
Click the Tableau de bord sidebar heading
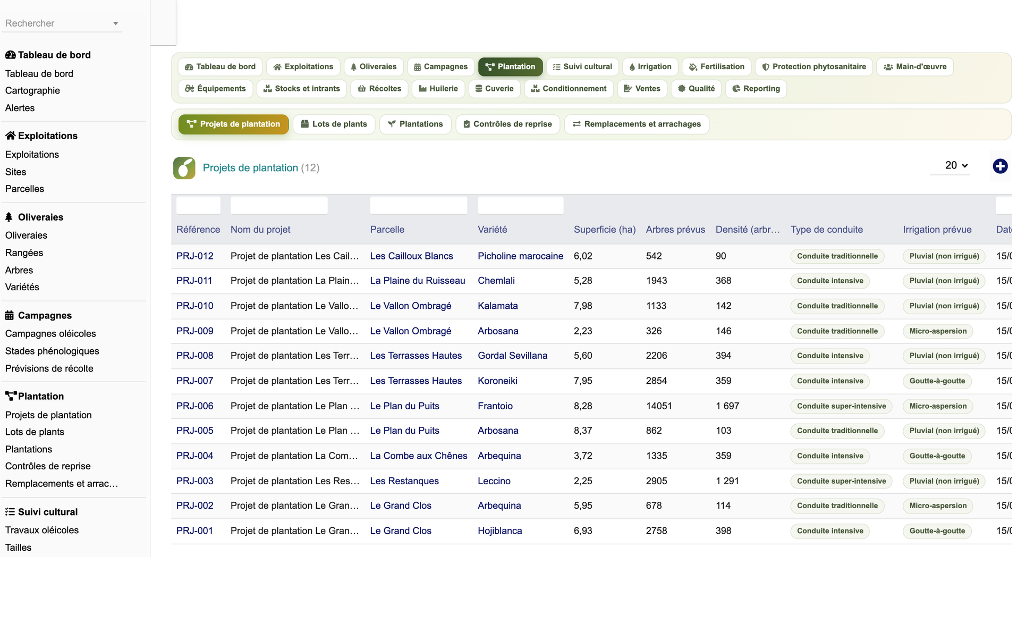click(x=48, y=55)
